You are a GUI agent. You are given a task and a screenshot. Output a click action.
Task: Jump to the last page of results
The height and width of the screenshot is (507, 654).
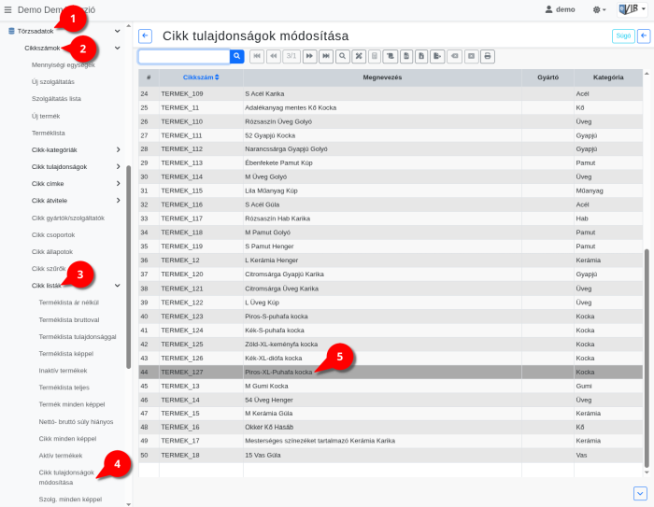coord(326,56)
